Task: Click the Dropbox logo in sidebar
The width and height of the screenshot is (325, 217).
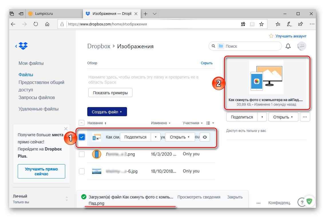Action: pos(23,46)
